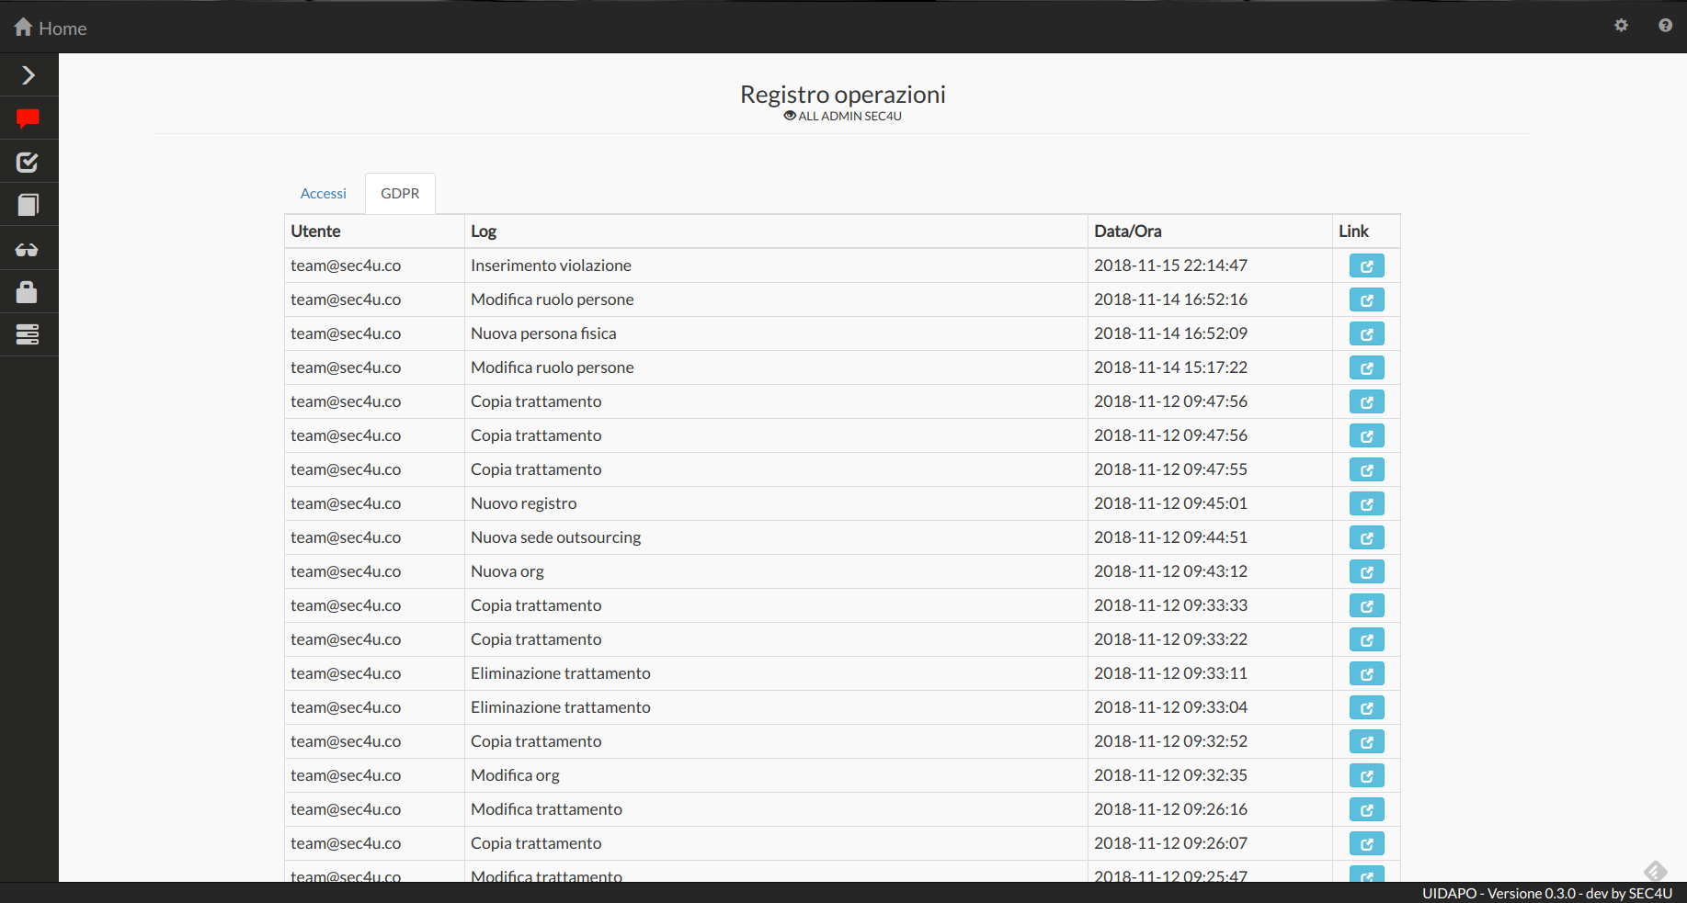Viewport: 1687px width, 903px height.
Task: Open link for Modifica trattamento at 09:26:16
Action: point(1367,810)
